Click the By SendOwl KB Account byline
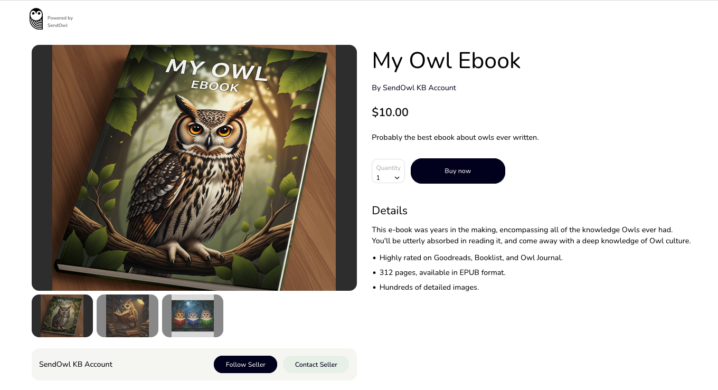 [414, 88]
